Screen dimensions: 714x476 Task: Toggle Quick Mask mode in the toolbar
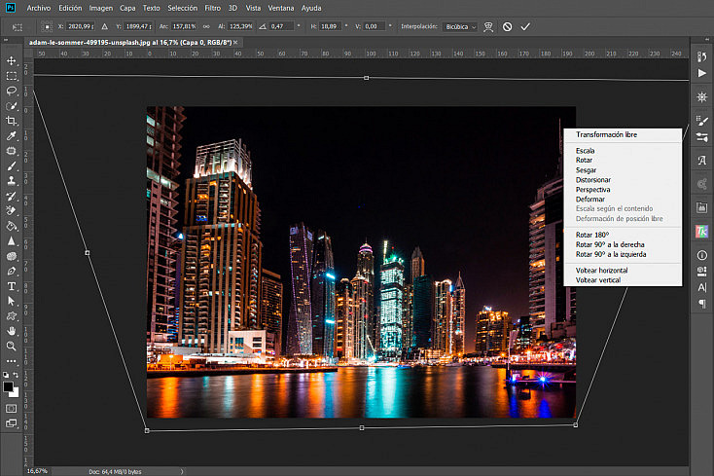click(12, 407)
